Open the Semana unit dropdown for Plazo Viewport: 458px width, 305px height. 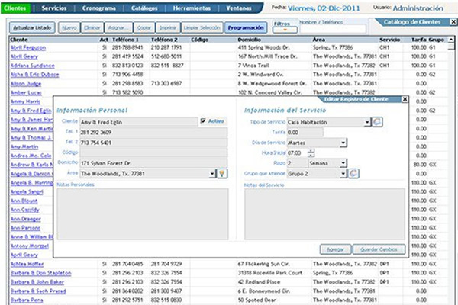point(343,163)
